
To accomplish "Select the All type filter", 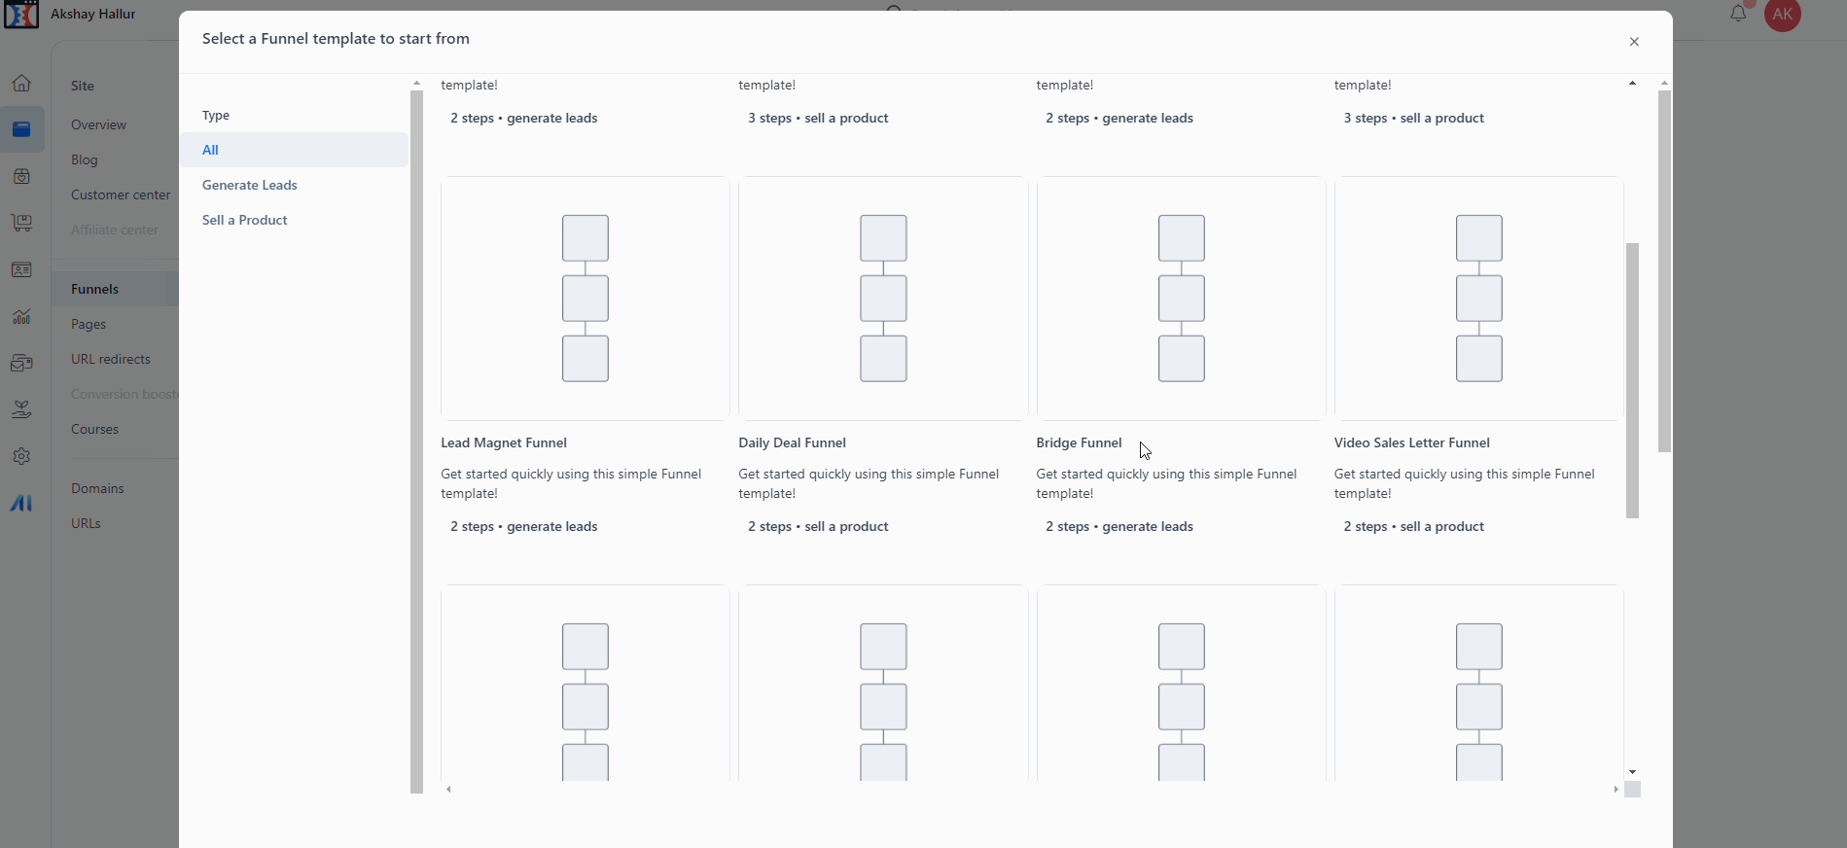I will click(210, 150).
